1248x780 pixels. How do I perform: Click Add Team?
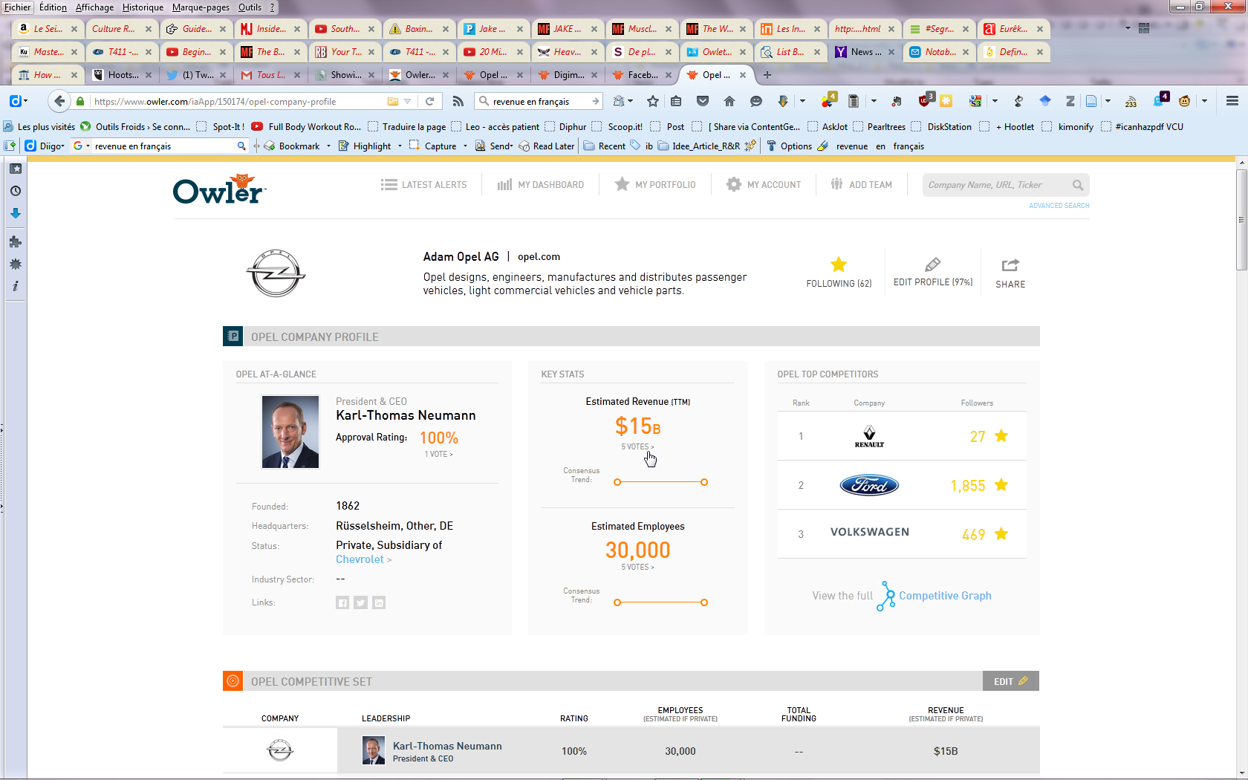[x=862, y=185]
